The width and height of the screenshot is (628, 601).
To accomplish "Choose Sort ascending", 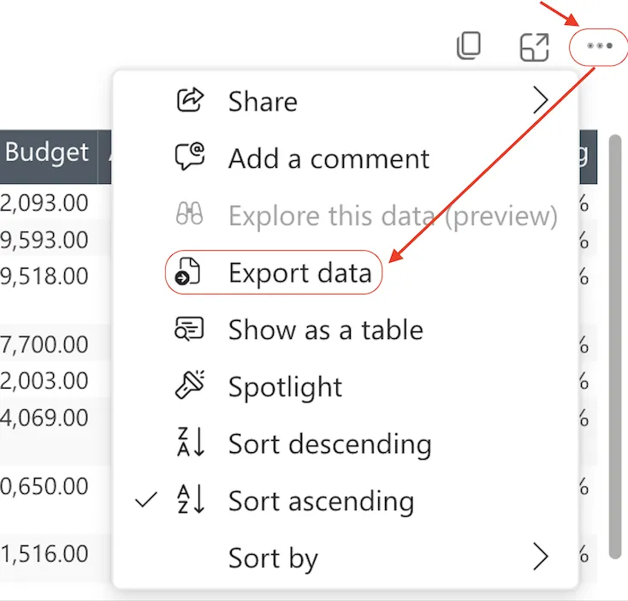I will [346, 501].
